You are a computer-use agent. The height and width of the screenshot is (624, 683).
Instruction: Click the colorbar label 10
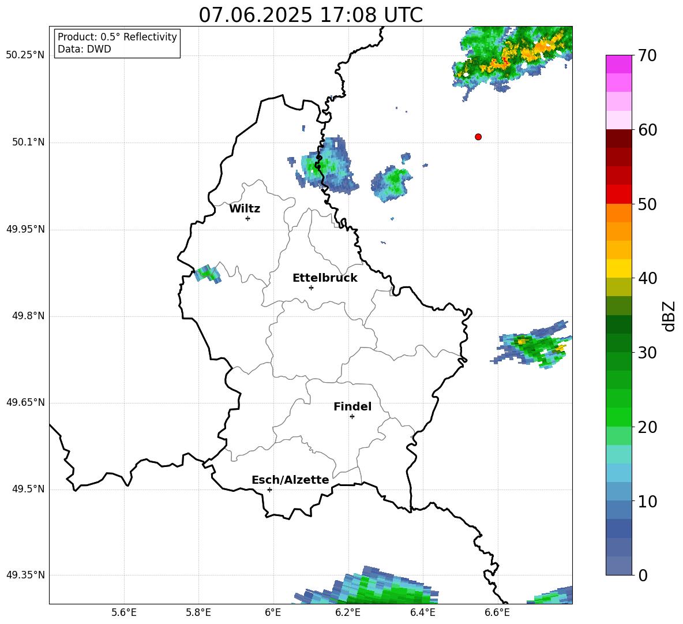(x=647, y=501)
